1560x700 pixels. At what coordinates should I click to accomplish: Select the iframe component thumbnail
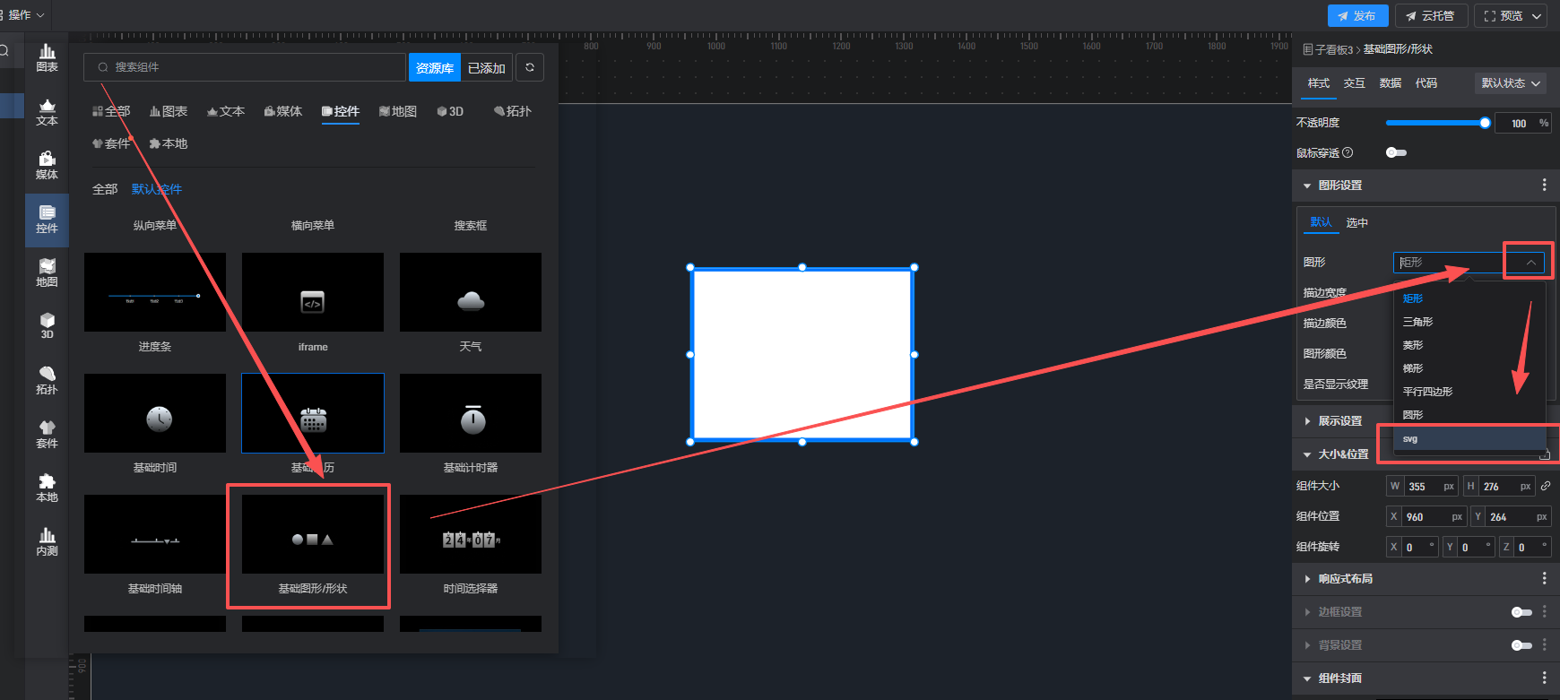313,292
